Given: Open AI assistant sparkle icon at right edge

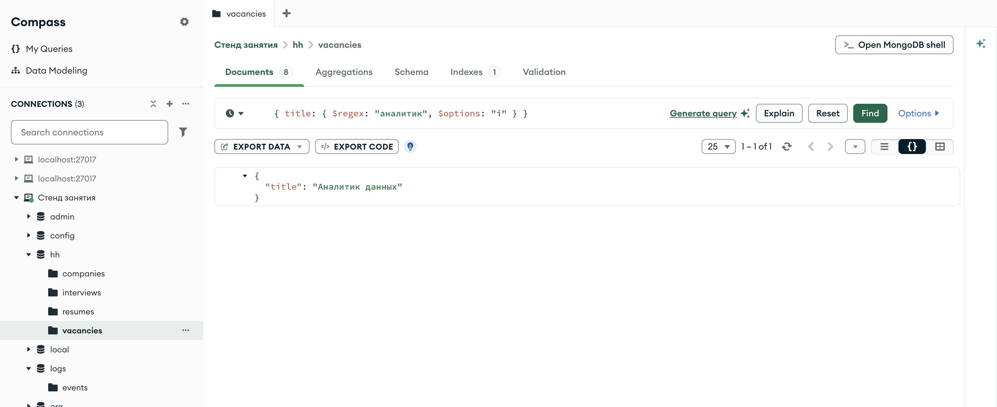Looking at the screenshot, I should (x=981, y=43).
